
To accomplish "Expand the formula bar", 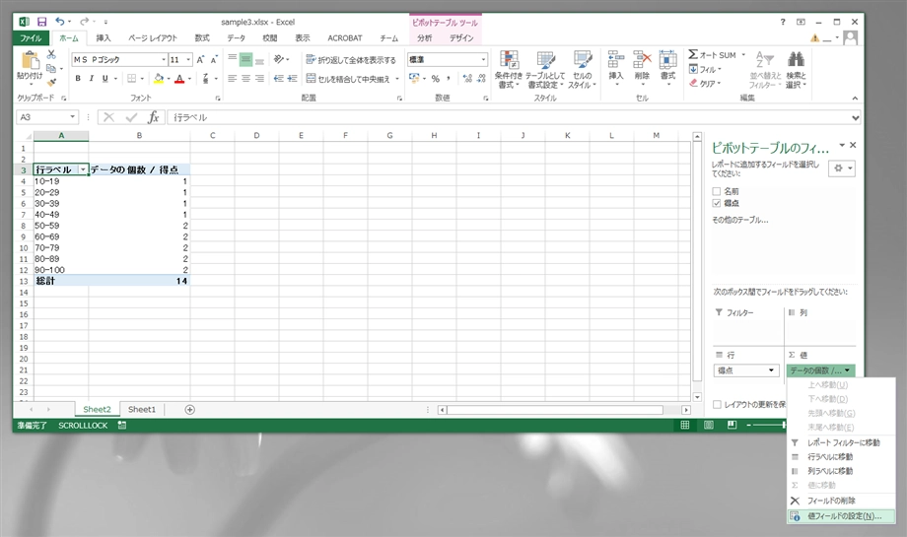I will pyautogui.click(x=855, y=117).
